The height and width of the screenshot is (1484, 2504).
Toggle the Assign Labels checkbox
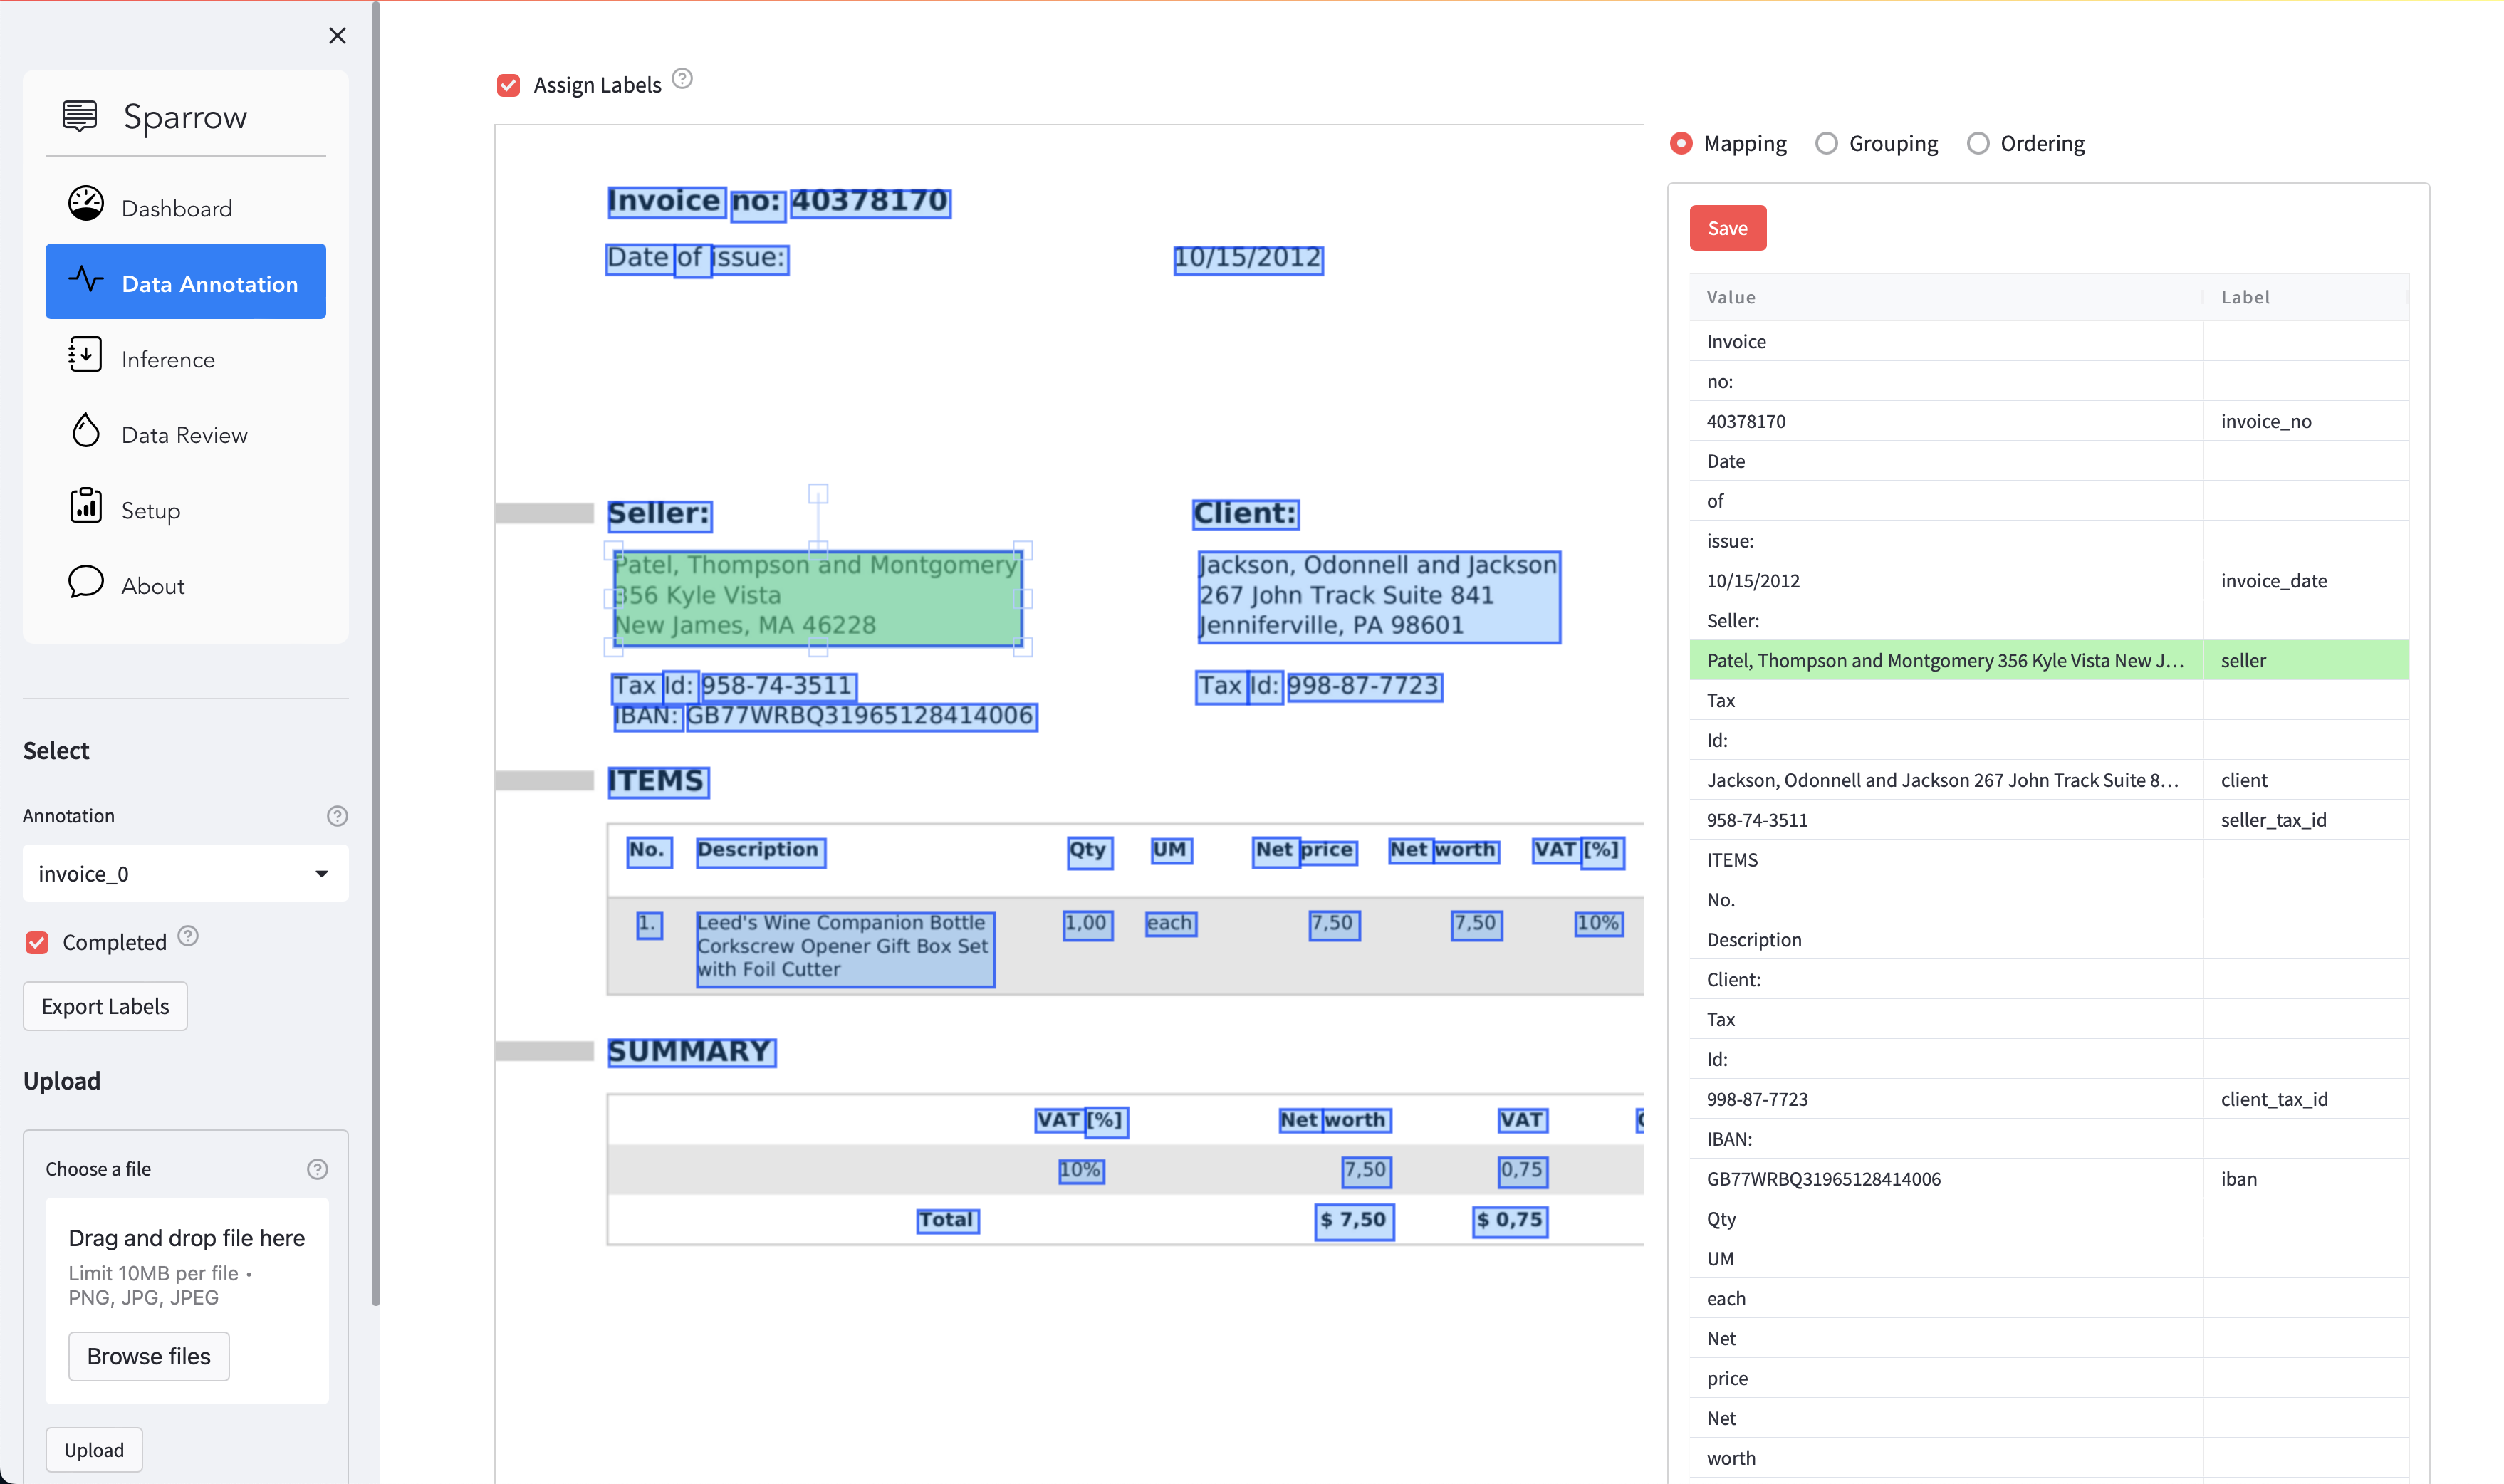coord(508,83)
